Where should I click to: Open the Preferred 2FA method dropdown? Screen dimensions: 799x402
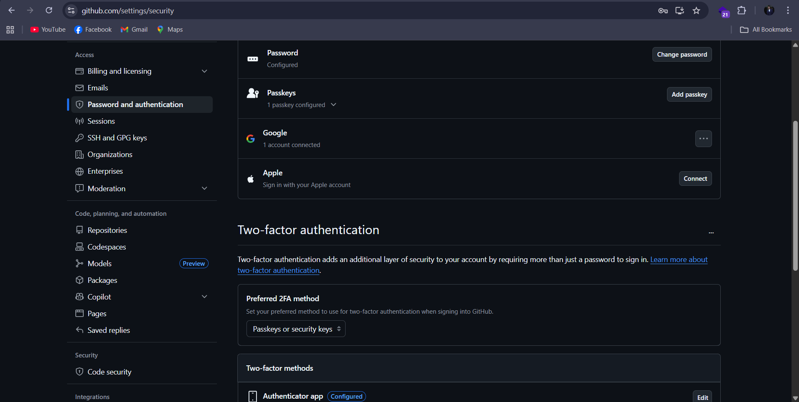coord(296,329)
